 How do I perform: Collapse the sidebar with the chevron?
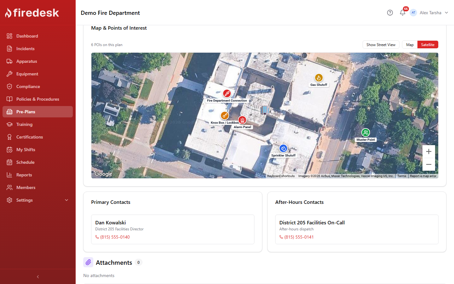click(x=38, y=277)
